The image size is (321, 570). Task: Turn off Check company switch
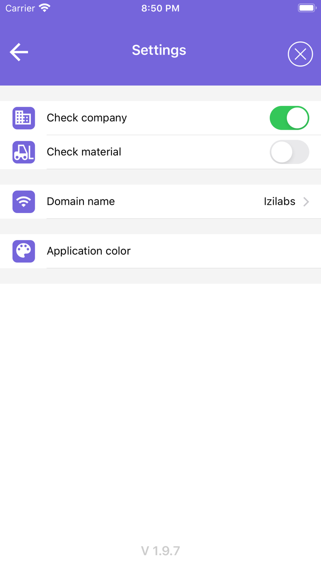289,118
